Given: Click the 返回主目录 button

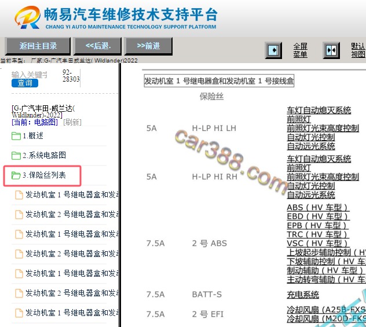Looking at the screenshot, I should pyautogui.click(x=38, y=46).
